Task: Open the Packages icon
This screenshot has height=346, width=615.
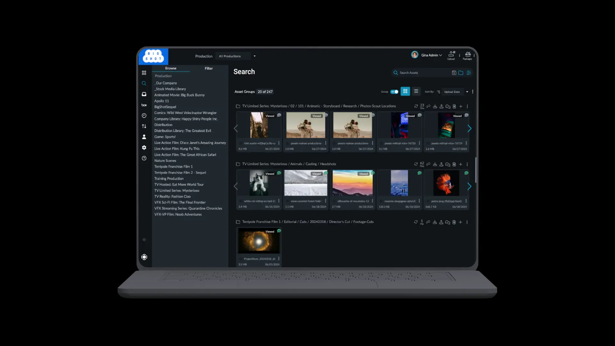Action: 468,54
